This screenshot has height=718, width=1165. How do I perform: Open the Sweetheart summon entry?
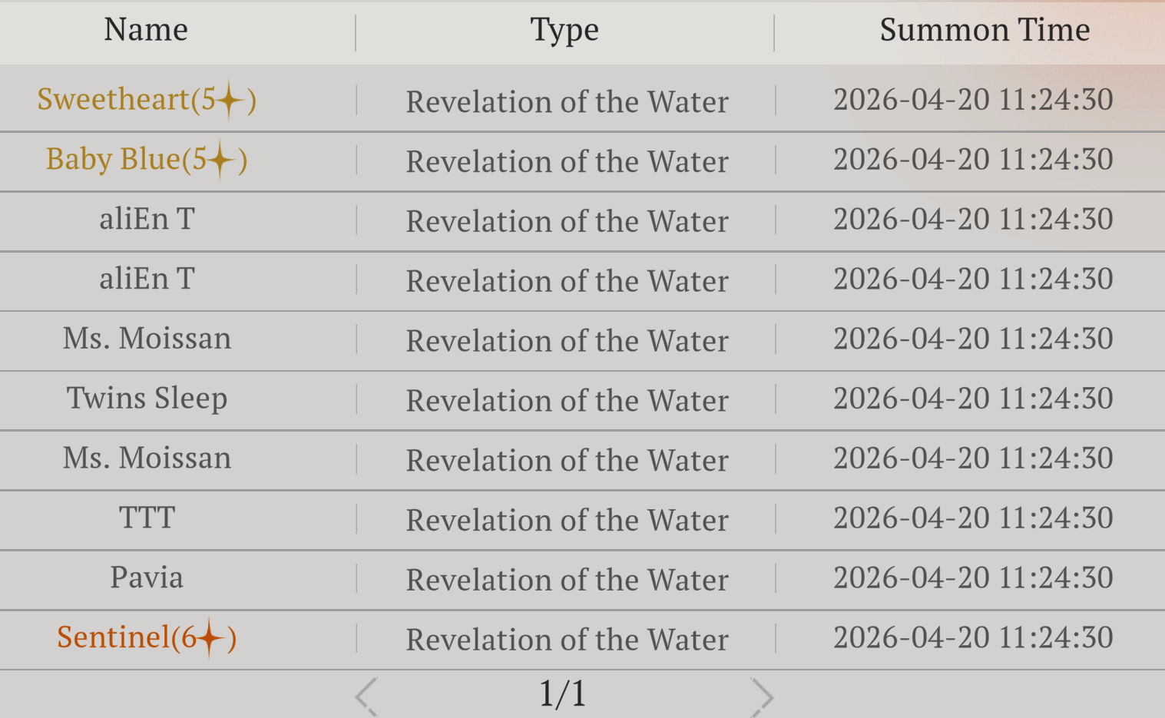point(115,100)
